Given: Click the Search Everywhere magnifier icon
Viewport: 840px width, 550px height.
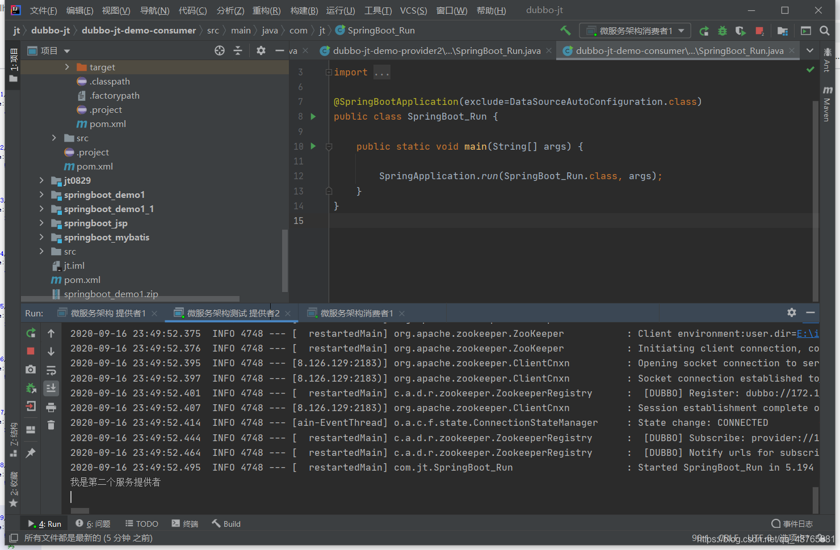Looking at the screenshot, I should point(825,31).
